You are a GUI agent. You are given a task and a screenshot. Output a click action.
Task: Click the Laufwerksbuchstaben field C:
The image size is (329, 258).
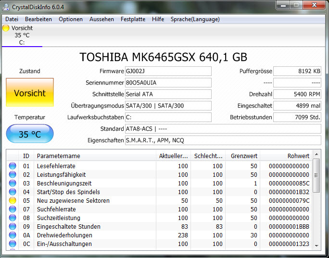point(168,117)
